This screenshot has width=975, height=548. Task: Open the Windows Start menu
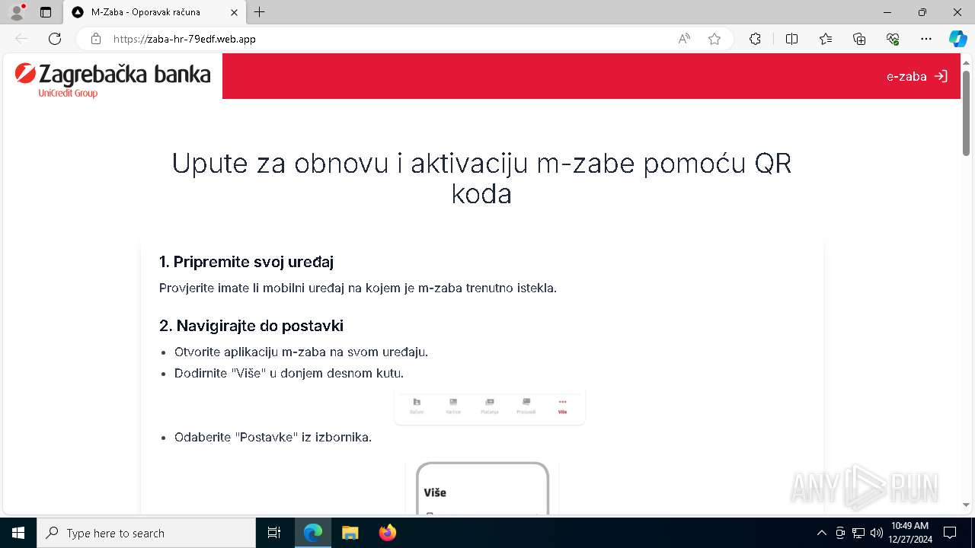click(x=18, y=533)
